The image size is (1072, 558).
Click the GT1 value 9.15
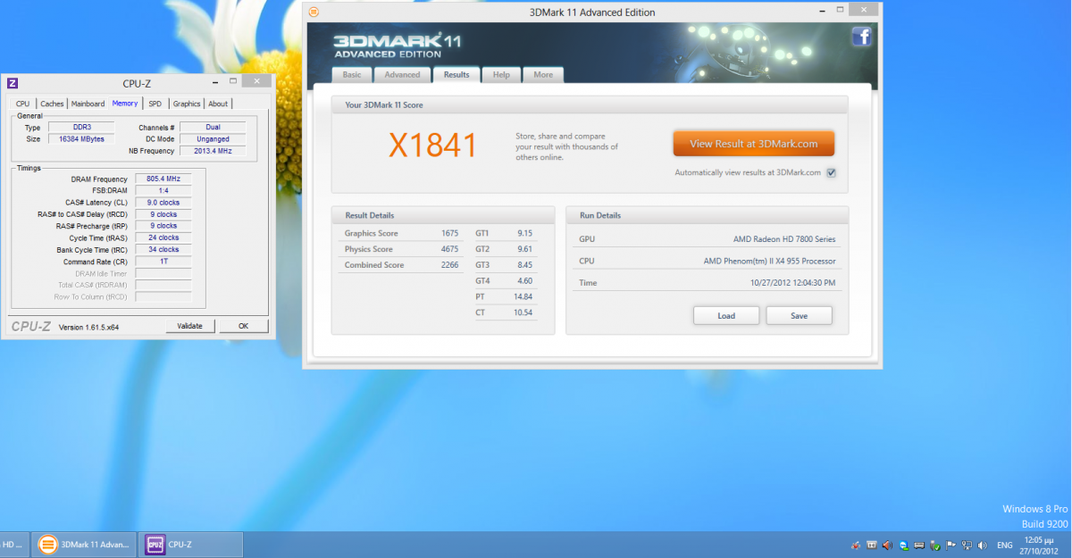point(525,233)
